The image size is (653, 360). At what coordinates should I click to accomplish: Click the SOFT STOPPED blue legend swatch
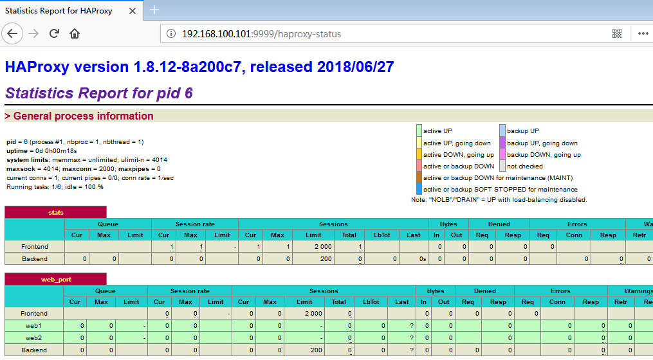(419, 190)
